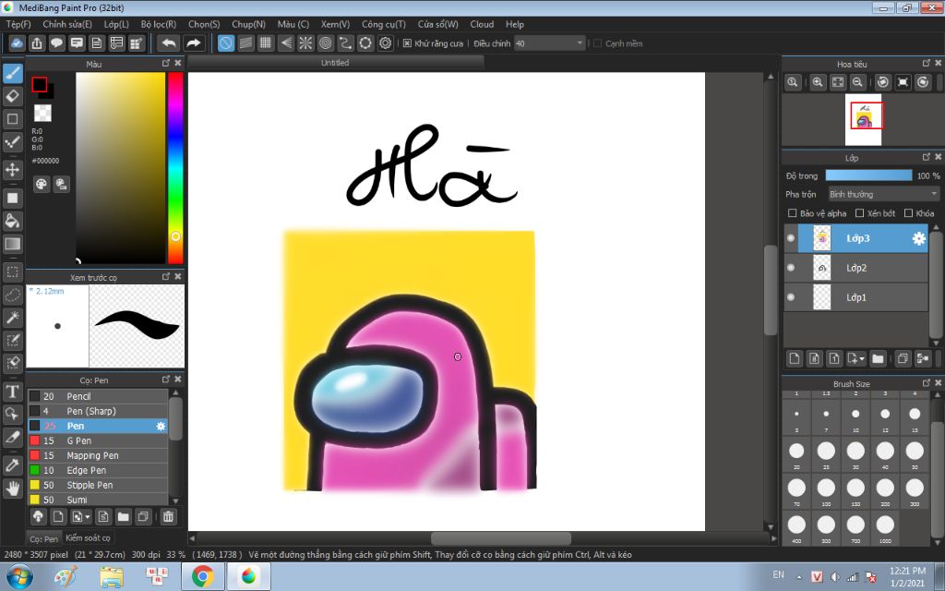Toggle Khử răng cưa checkbox
Screen dimensions: 945x591
[x=407, y=43]
